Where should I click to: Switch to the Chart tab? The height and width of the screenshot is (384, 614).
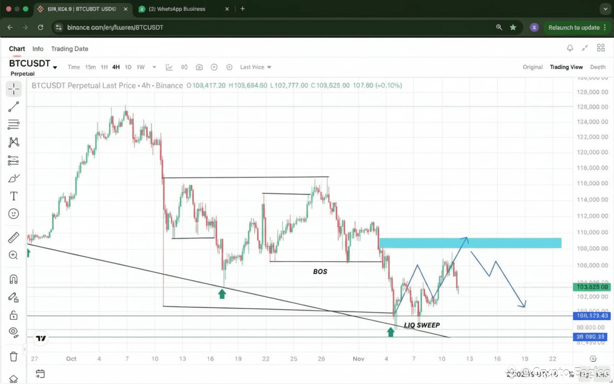click(x=17, y=48)
